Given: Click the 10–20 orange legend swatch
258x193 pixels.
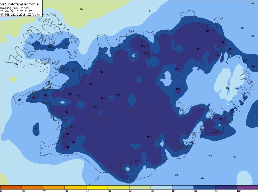Looking at the screenshot, I should pyautogui.click(x=33, y=187).
